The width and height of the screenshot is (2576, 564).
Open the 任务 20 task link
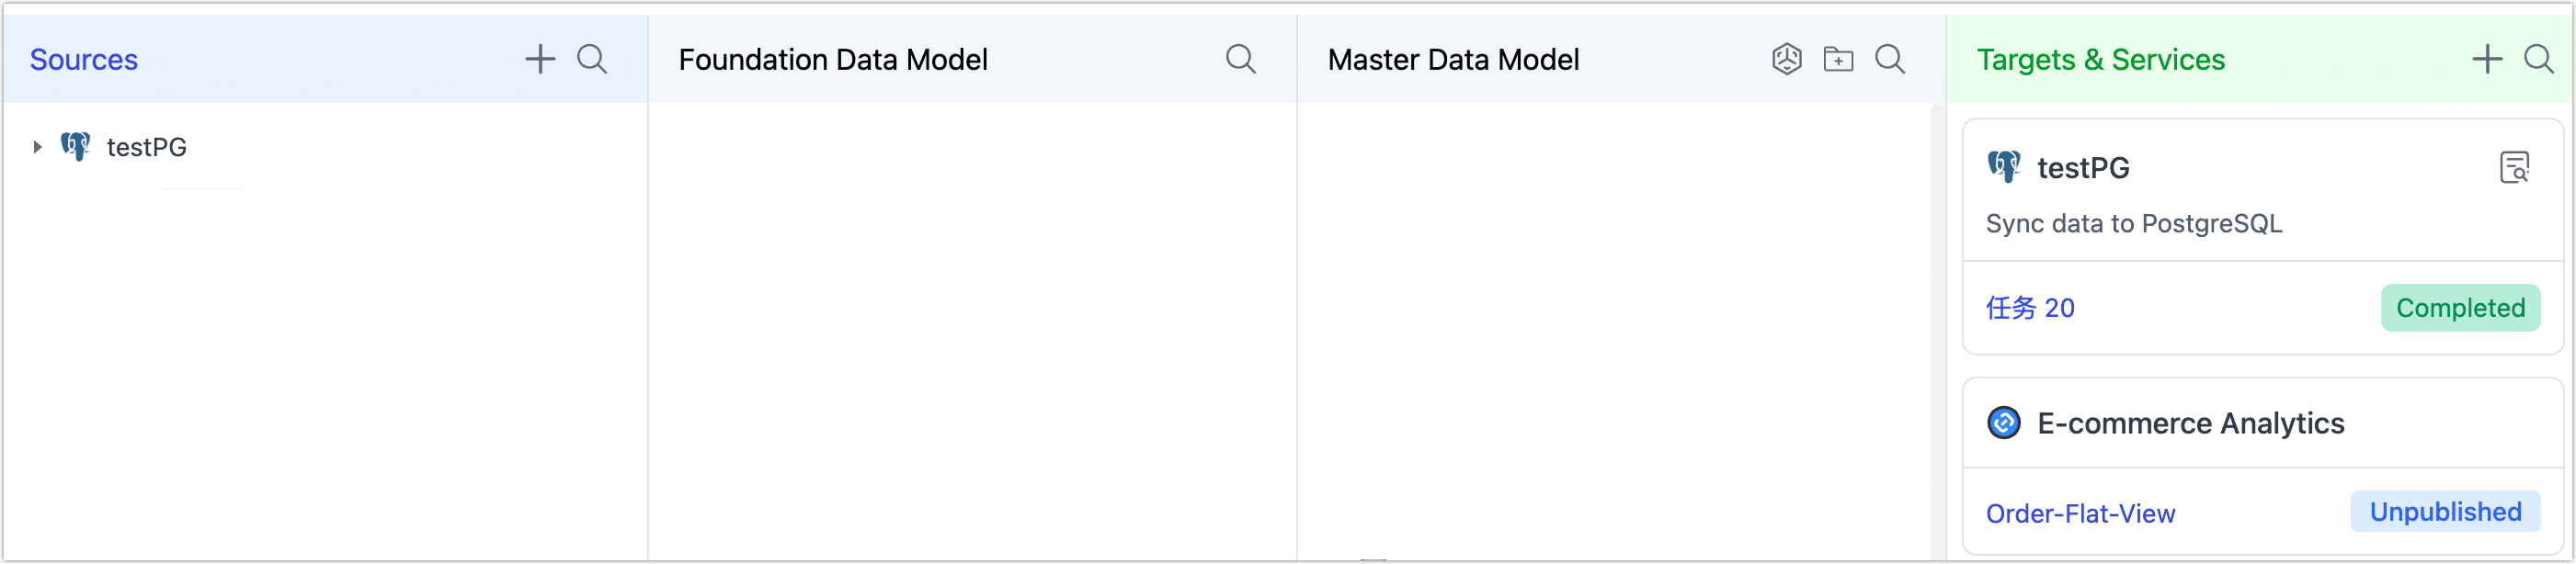(2031, 308)
